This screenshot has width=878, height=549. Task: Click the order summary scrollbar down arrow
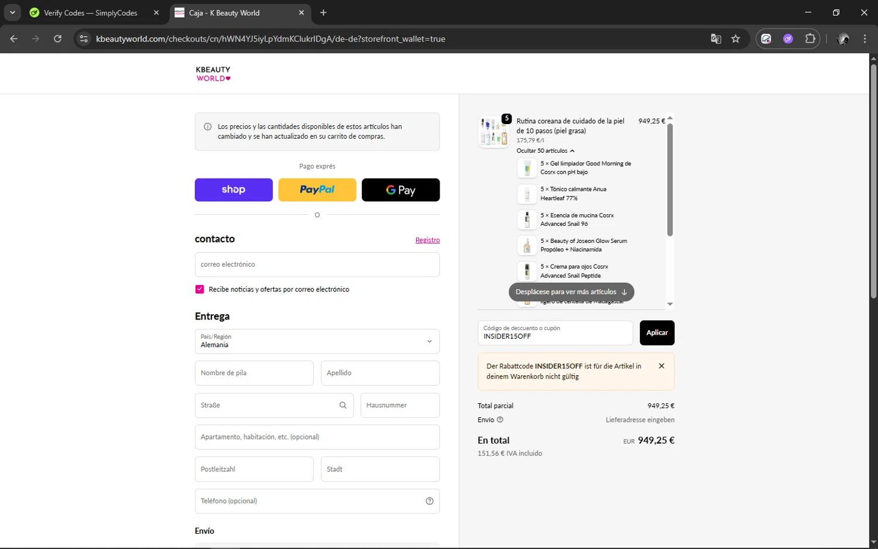pos(670,304)
